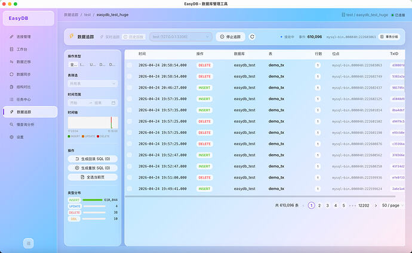
Task: Go to next page arrow in pagination
Action: 376,205
